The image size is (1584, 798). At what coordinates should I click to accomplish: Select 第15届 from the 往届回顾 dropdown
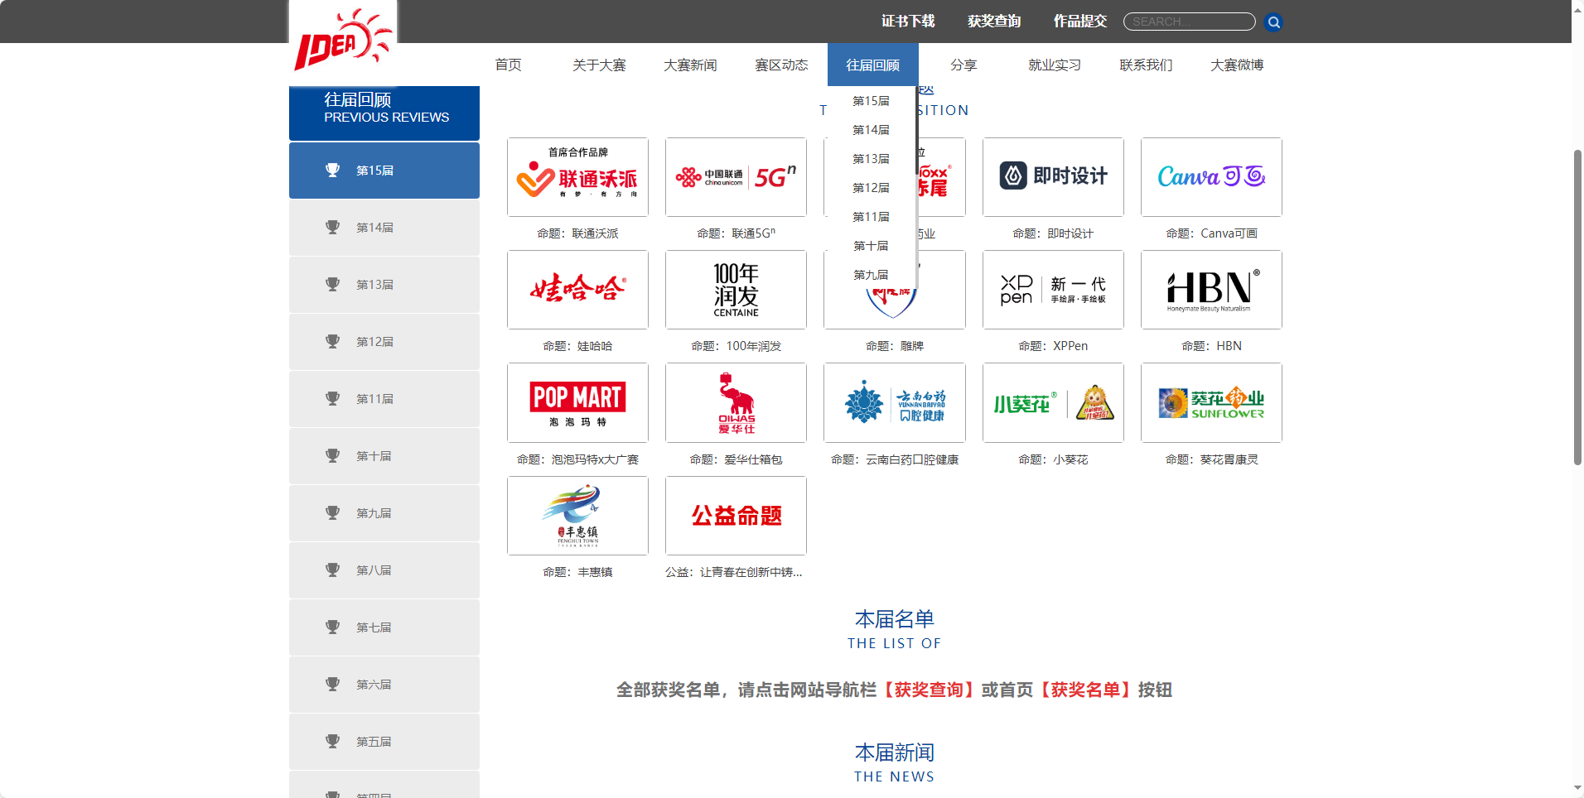coord(872,101)
